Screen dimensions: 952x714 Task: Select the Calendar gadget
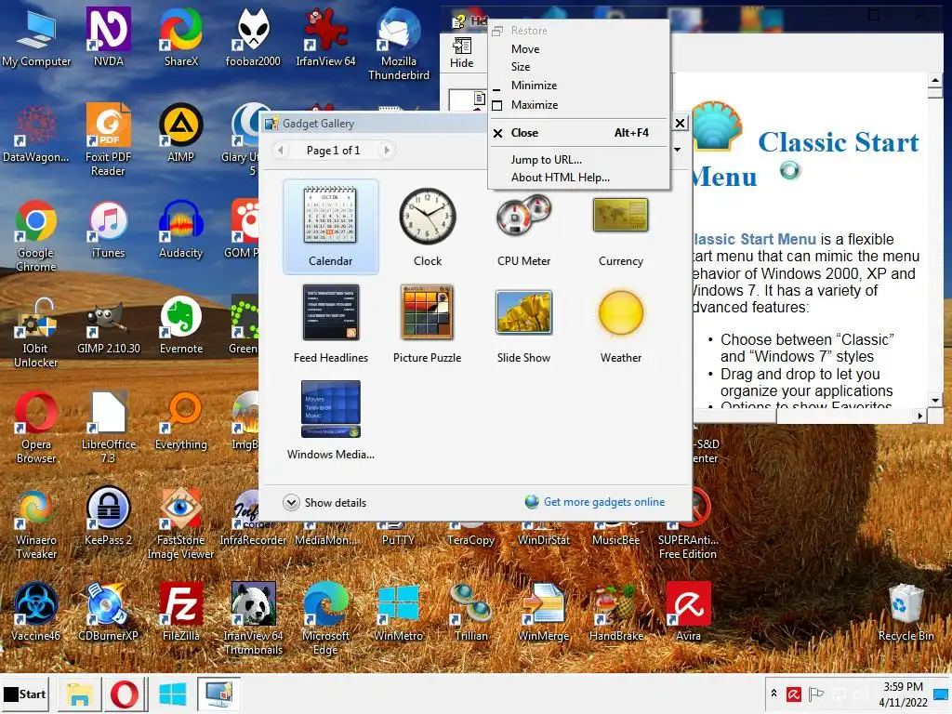(x=330, y=227)
